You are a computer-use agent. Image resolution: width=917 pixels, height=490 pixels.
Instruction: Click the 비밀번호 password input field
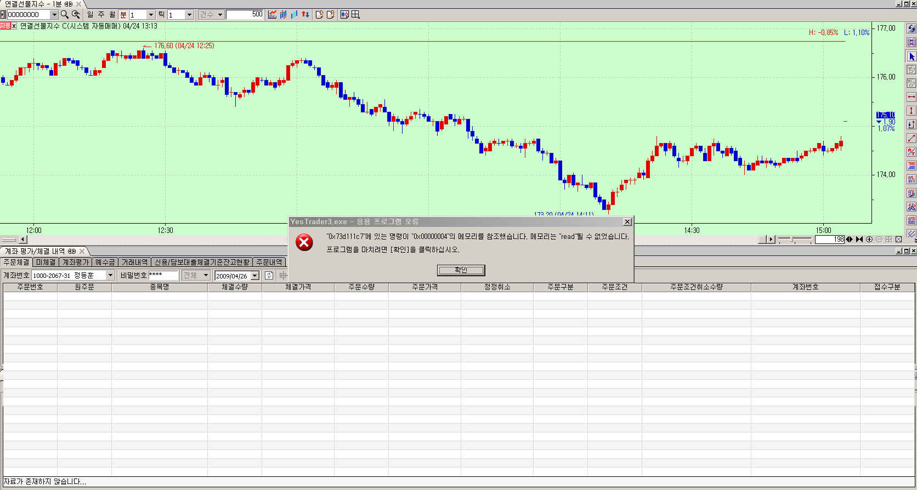[x=163, y=276]
